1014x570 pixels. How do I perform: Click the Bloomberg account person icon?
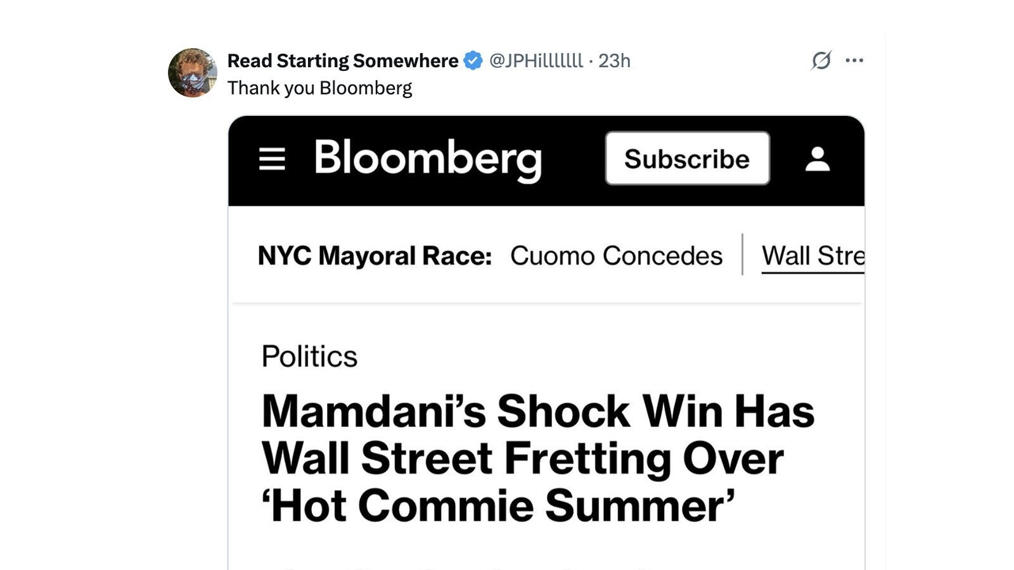click(x=818, y=159)
